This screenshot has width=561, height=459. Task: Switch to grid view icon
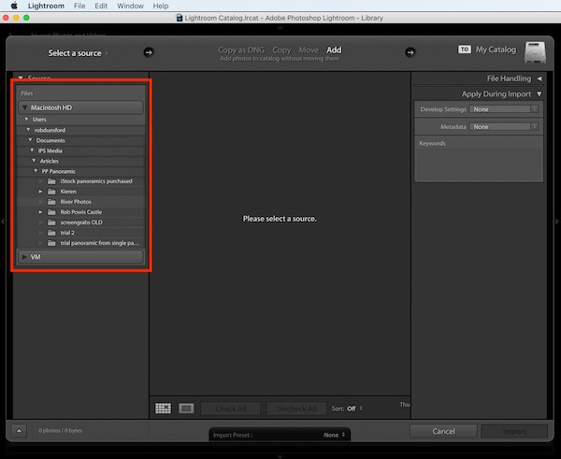163,409
